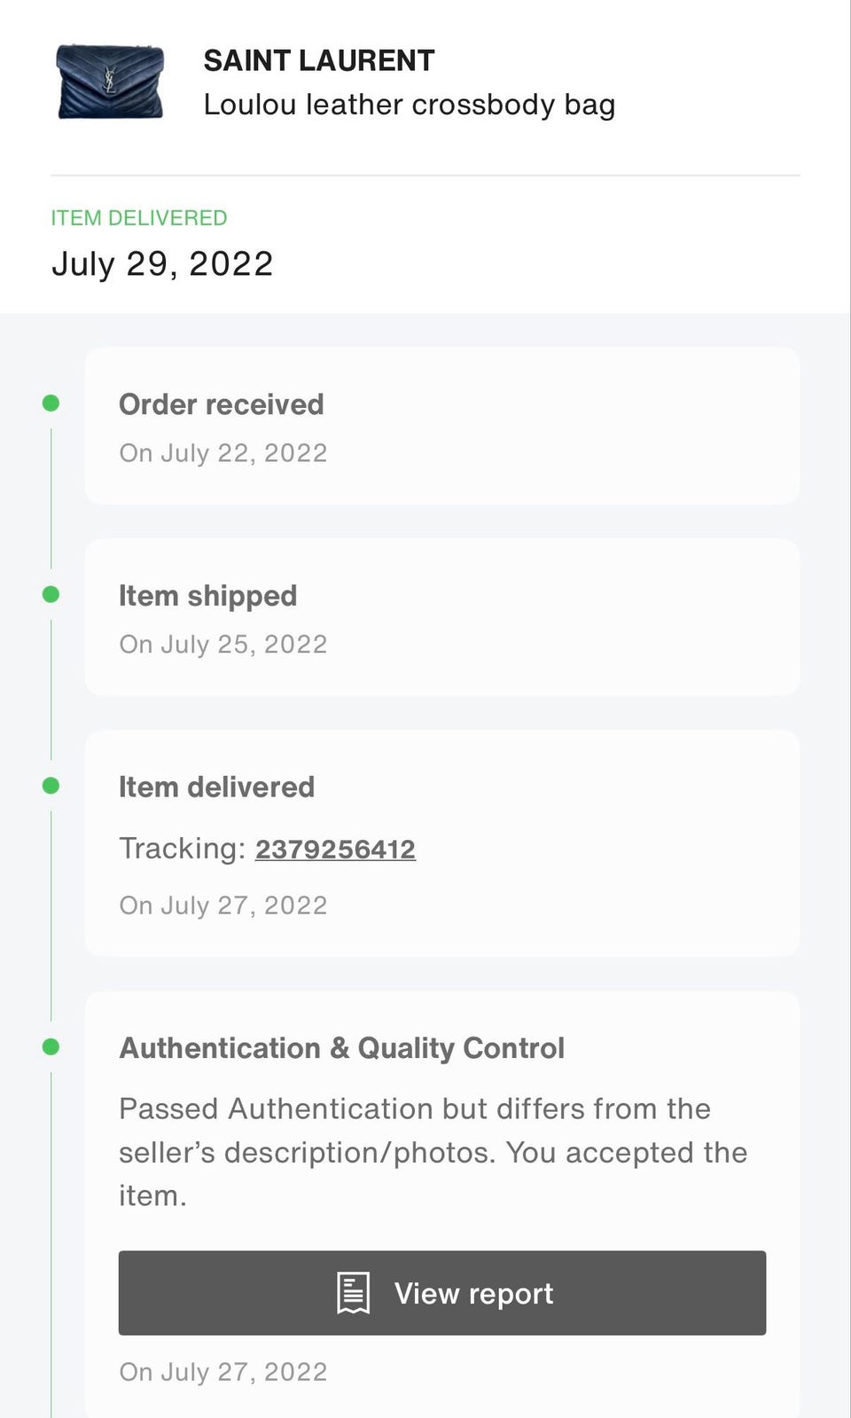Tap the green dot beside Item shipped
The height and width of the screenshot is (1418, 851).
click(x=51, y=594)
